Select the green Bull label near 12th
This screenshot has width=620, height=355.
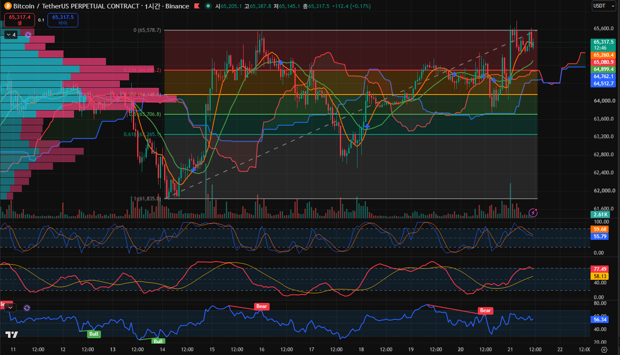(94, 334)
